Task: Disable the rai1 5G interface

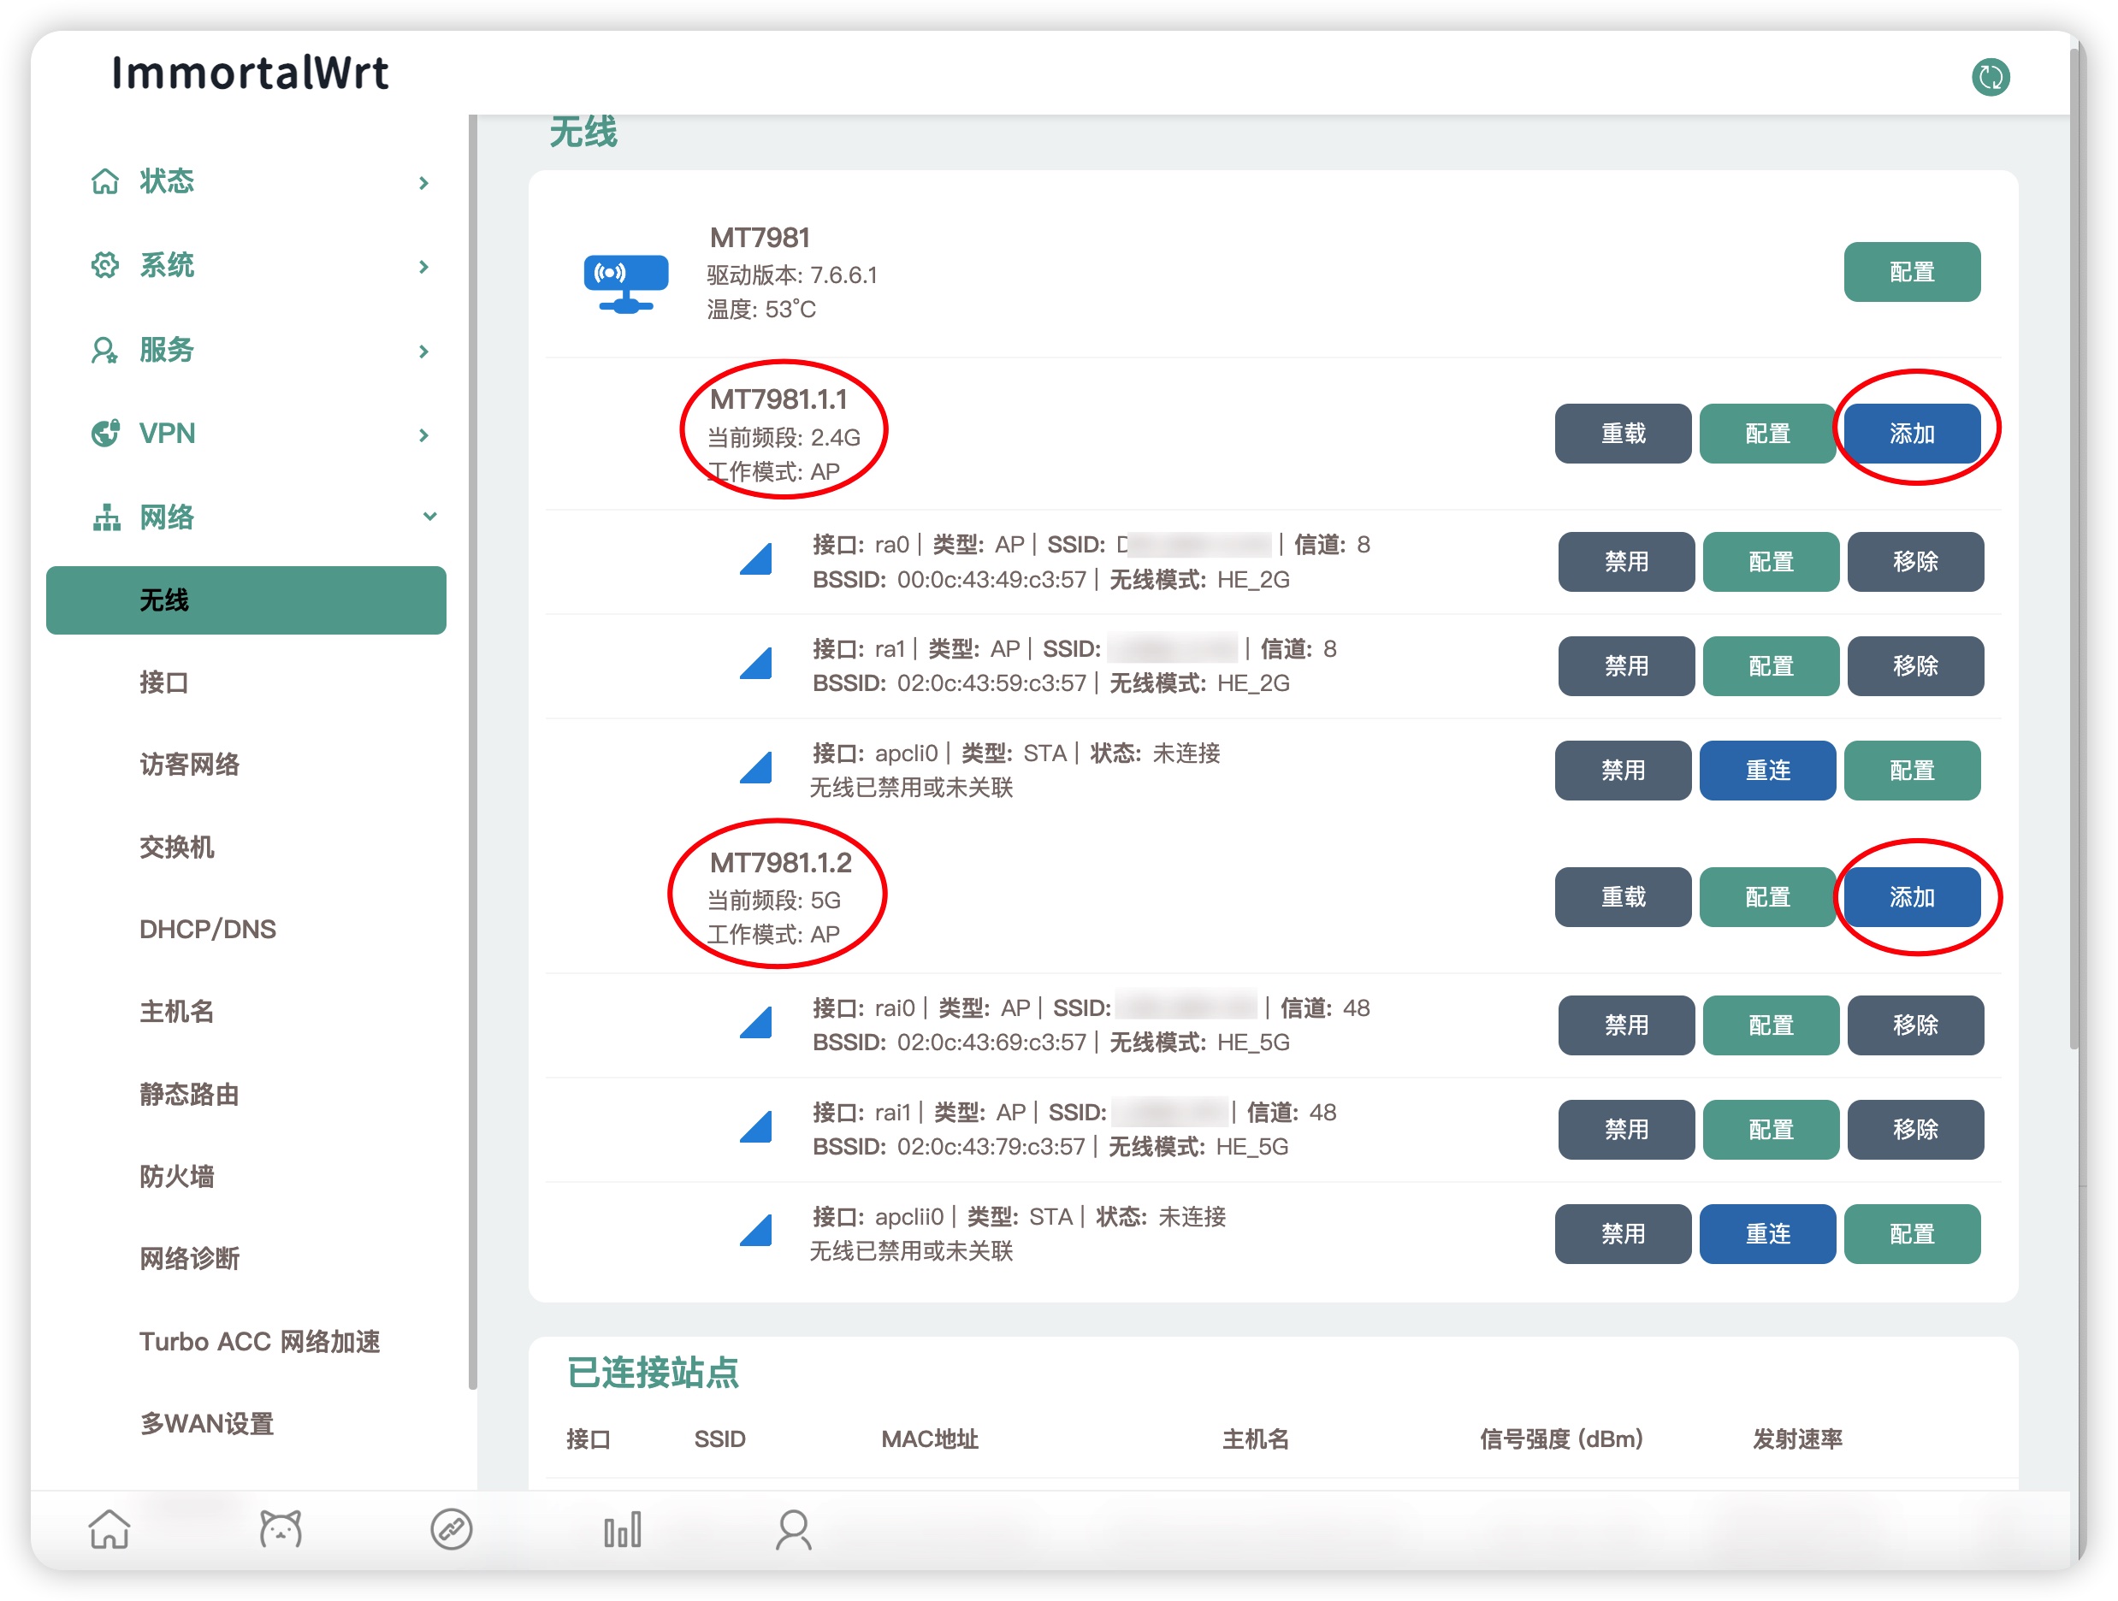Action: click(1625, 1129)
